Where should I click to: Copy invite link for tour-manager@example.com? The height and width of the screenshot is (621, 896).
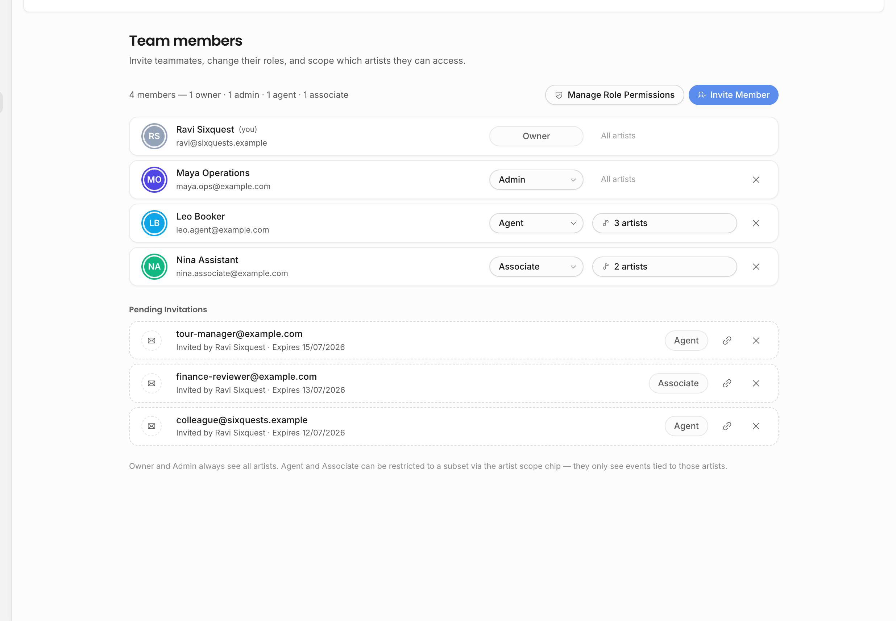pos(727,341)
